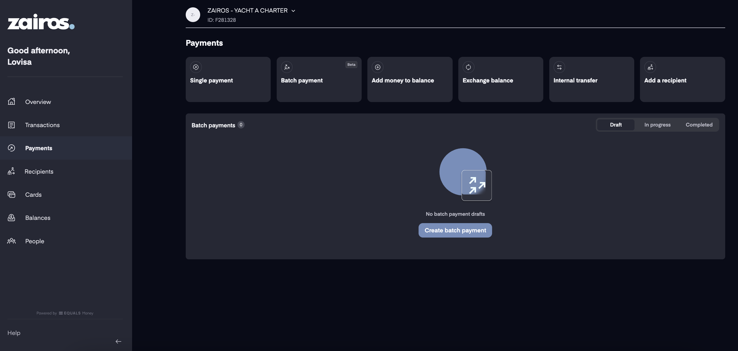Open Exchange balance
This screenshot has width=738, height=351.
[501, 79]
